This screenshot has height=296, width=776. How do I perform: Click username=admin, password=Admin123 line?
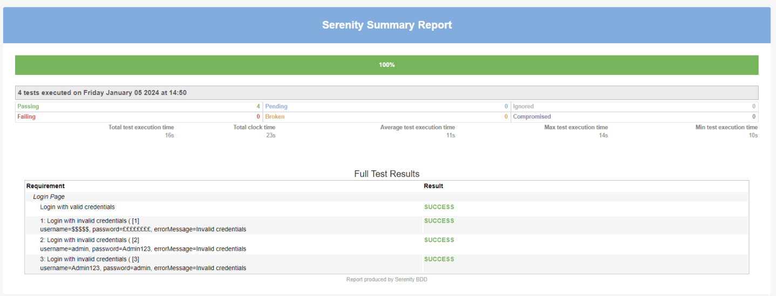[x=143, y=249]
